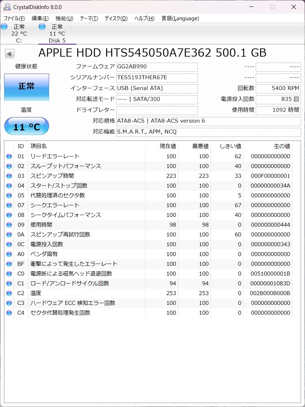Image resolution: width=305 pixels, height=407 pixels.
Task: Select raw value 000F00000001
Action: (271, 176)
